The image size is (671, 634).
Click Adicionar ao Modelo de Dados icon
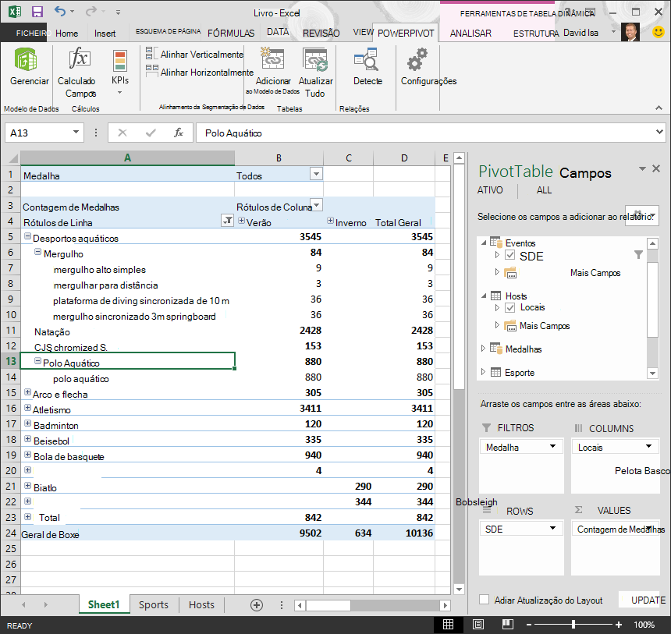pyautogui.click(x=272, y=58)
